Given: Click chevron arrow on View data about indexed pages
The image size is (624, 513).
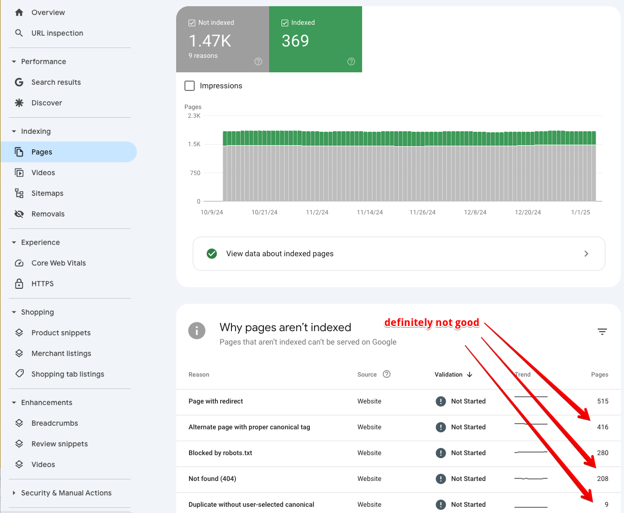Looking at the screenshot, I should pos(586,254).
